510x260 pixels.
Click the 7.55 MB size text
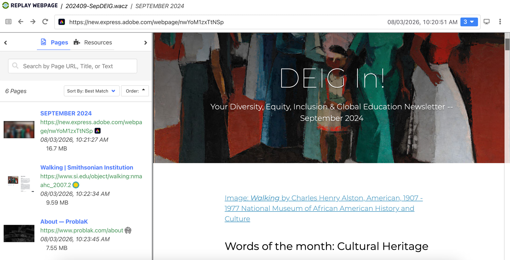tap(57, 248)
